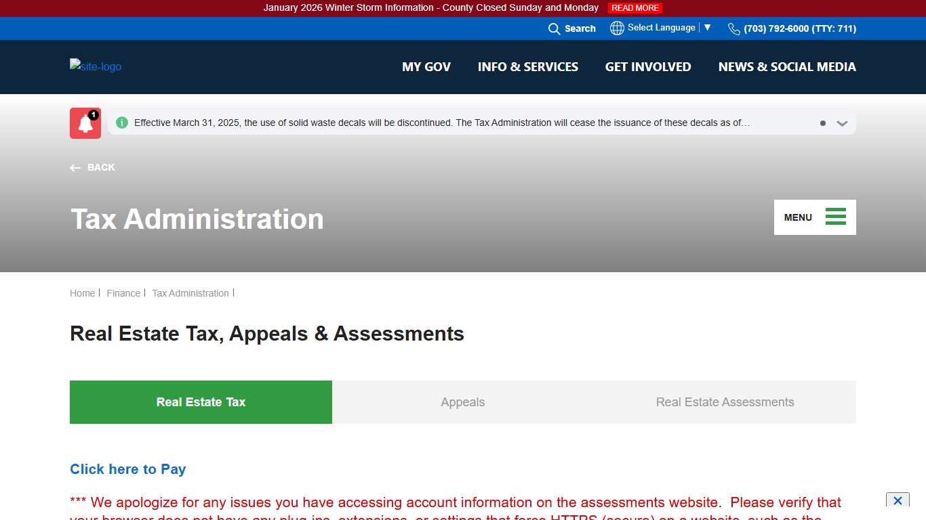Click the site logo
Viewport: 926px width, 520px height.
coord(95,66)
